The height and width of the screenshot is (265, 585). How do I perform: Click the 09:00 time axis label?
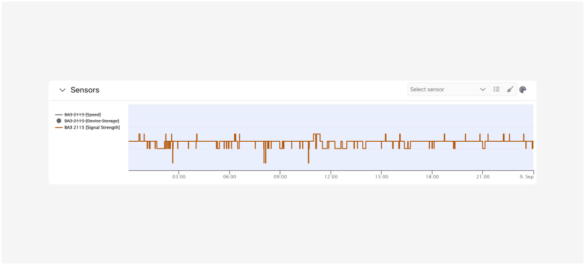(280, 177)
